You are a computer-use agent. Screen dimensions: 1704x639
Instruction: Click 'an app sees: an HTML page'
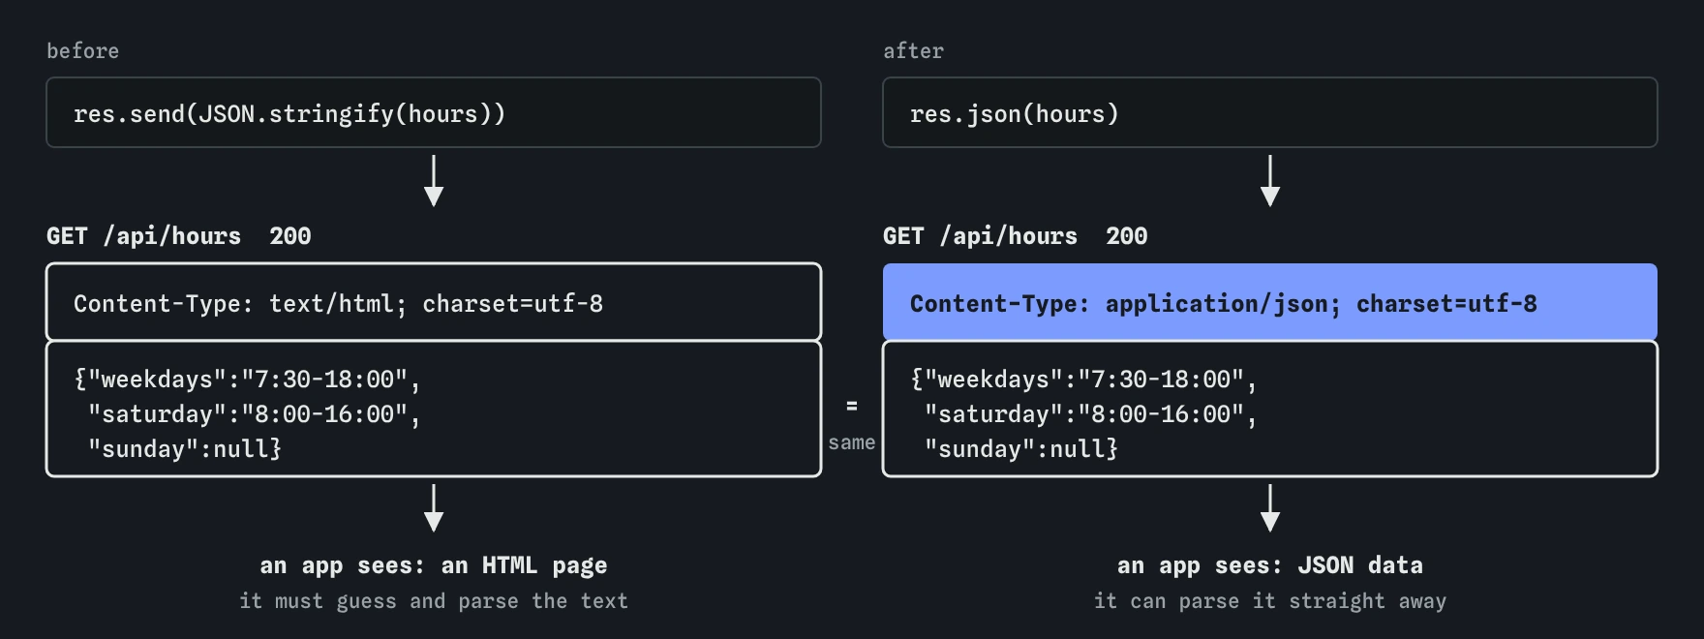(434, 565)
